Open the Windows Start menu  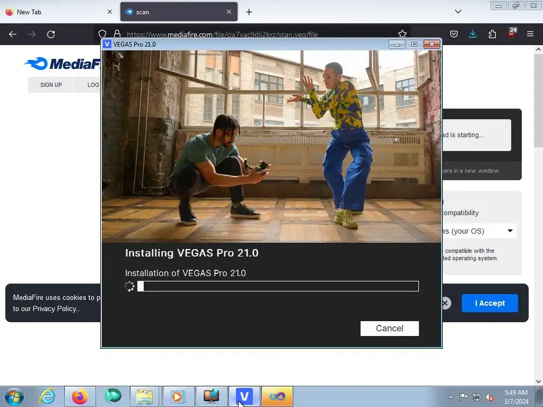click(x=14, y=396)
